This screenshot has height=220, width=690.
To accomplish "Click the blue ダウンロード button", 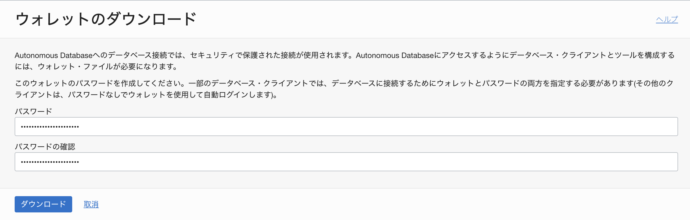I will [x=43, y=204].
